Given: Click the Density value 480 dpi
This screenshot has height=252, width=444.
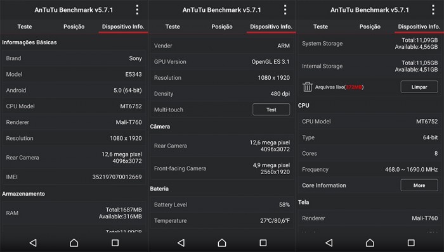Looking at the screenshot, I should pyautogui.click(x=280, y=94).
